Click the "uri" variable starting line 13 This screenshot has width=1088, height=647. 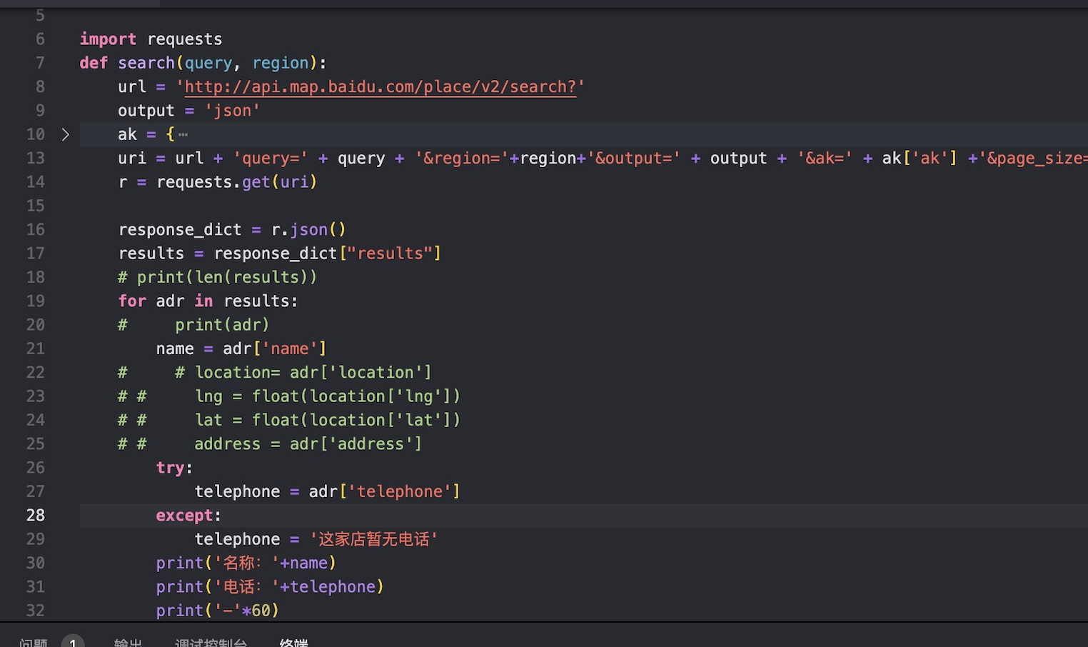[x=132, y=158]
